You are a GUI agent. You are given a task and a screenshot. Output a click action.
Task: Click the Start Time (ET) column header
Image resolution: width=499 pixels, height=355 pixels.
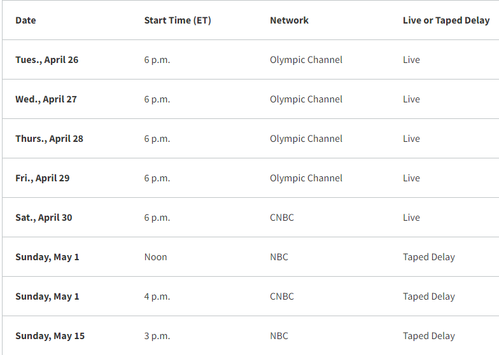[x=177, y=20]
